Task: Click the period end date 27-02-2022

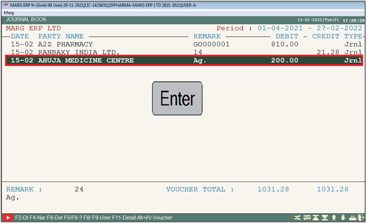Action: (x=339, y=28)
